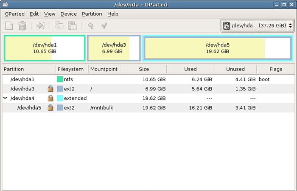Screen dimensions: 297x191
Task: Sort by the Mountpoint column header
Action: [x=104, y=69]
